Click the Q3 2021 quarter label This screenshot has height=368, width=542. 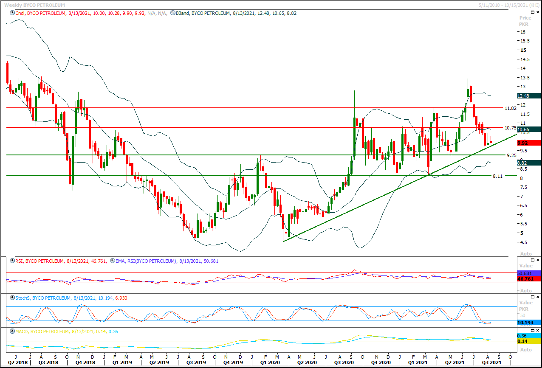pyautogui.click(x=493, y=363)
